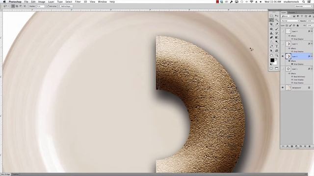314x176 pixels.
Task: Click the foreground color swatch
Action: [x=272, y=60]
